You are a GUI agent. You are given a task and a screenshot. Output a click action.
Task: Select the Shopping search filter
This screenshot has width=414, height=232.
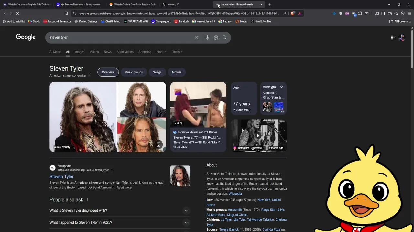point(145,52)
